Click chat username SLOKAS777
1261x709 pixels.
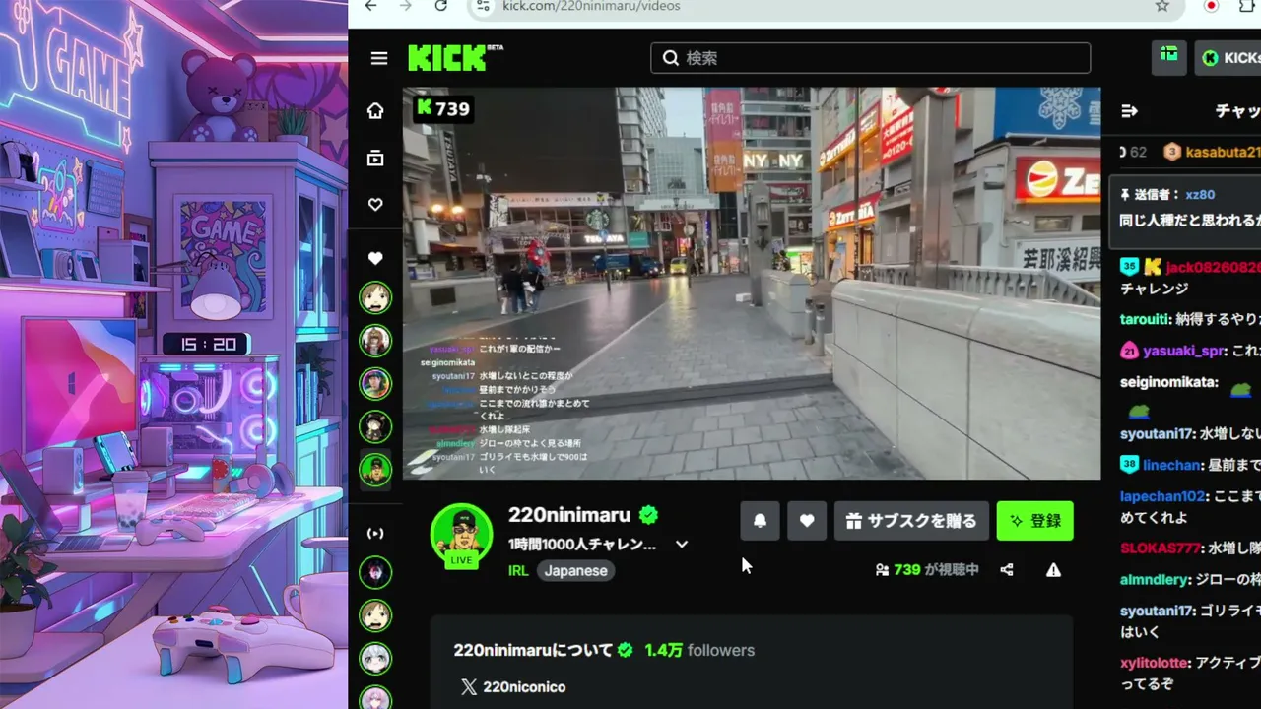[x=1161, y=548]
